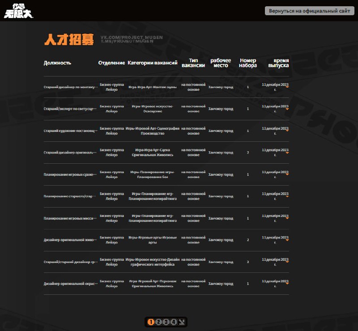Click the рабочее место column header

coord(221,63)
